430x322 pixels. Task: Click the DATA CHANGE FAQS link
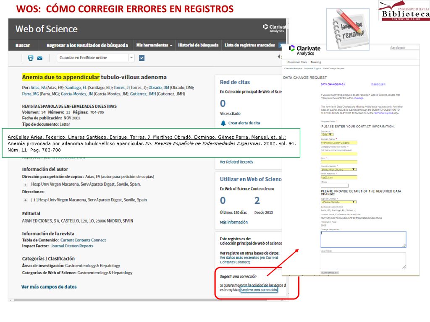[x=333, y=84]
